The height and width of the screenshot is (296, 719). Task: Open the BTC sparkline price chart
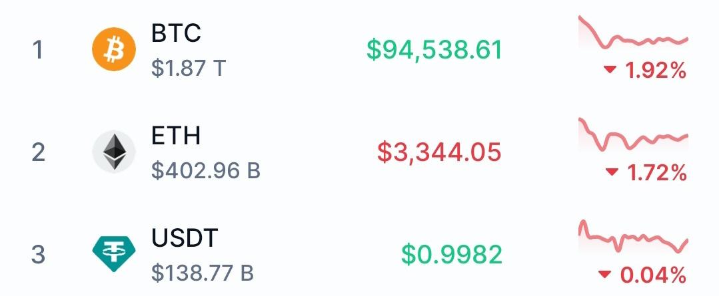point(633,33)
